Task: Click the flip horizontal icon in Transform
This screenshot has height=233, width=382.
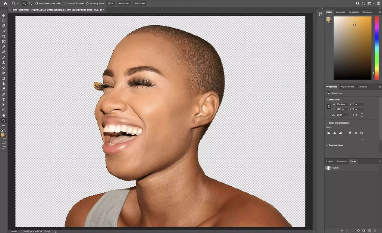Action: [354, 115]
